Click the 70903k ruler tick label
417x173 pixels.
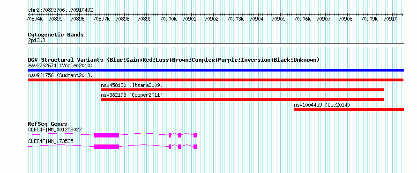(236, 19)
